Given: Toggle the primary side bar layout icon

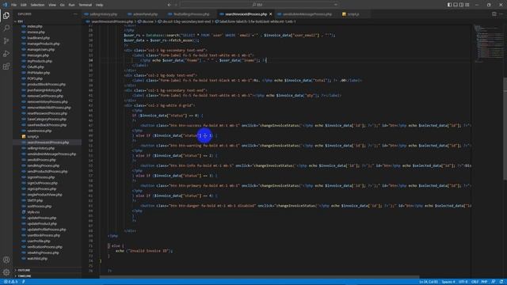Looking at the screenshot, I should point(449,5).
